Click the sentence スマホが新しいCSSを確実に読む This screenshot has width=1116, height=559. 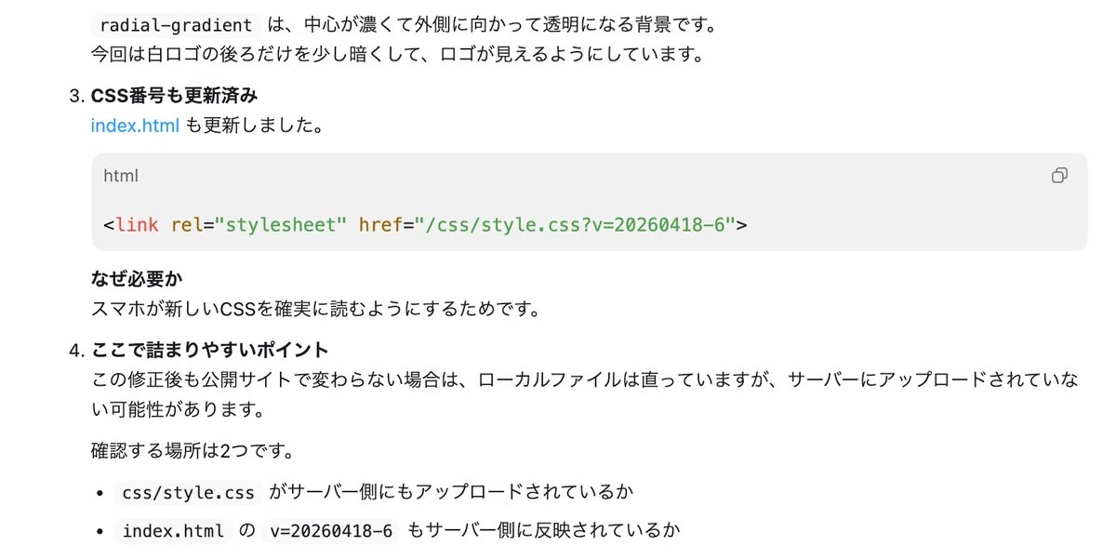tap(316, 309)
